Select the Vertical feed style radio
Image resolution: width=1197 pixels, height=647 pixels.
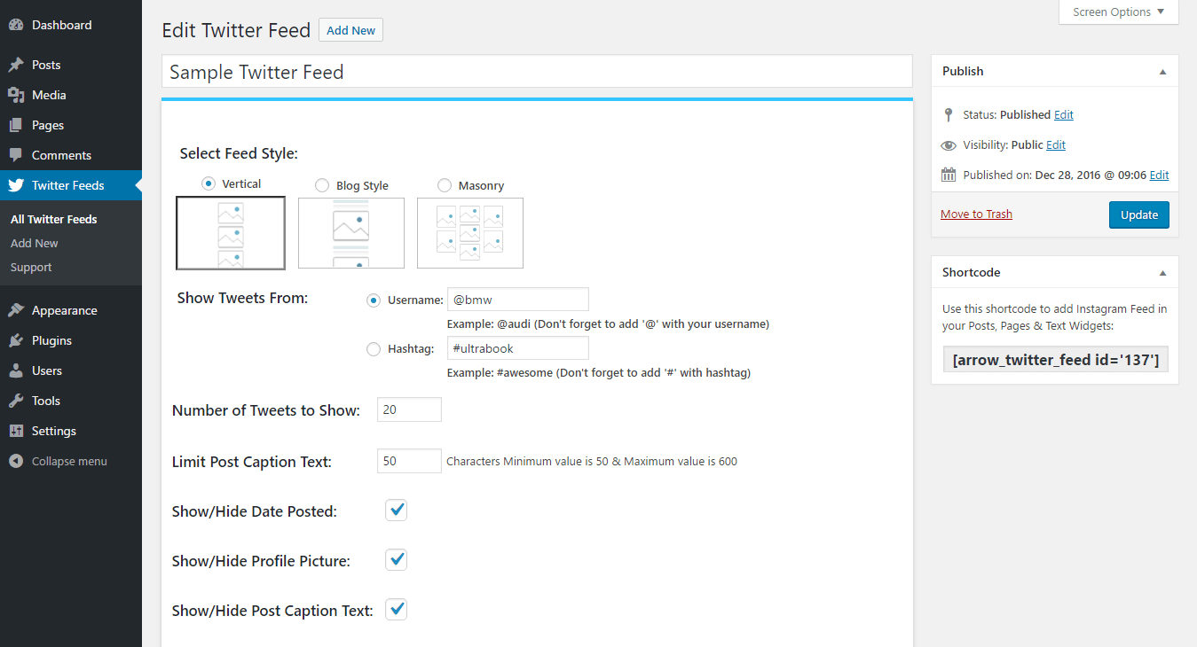[209, 183]
